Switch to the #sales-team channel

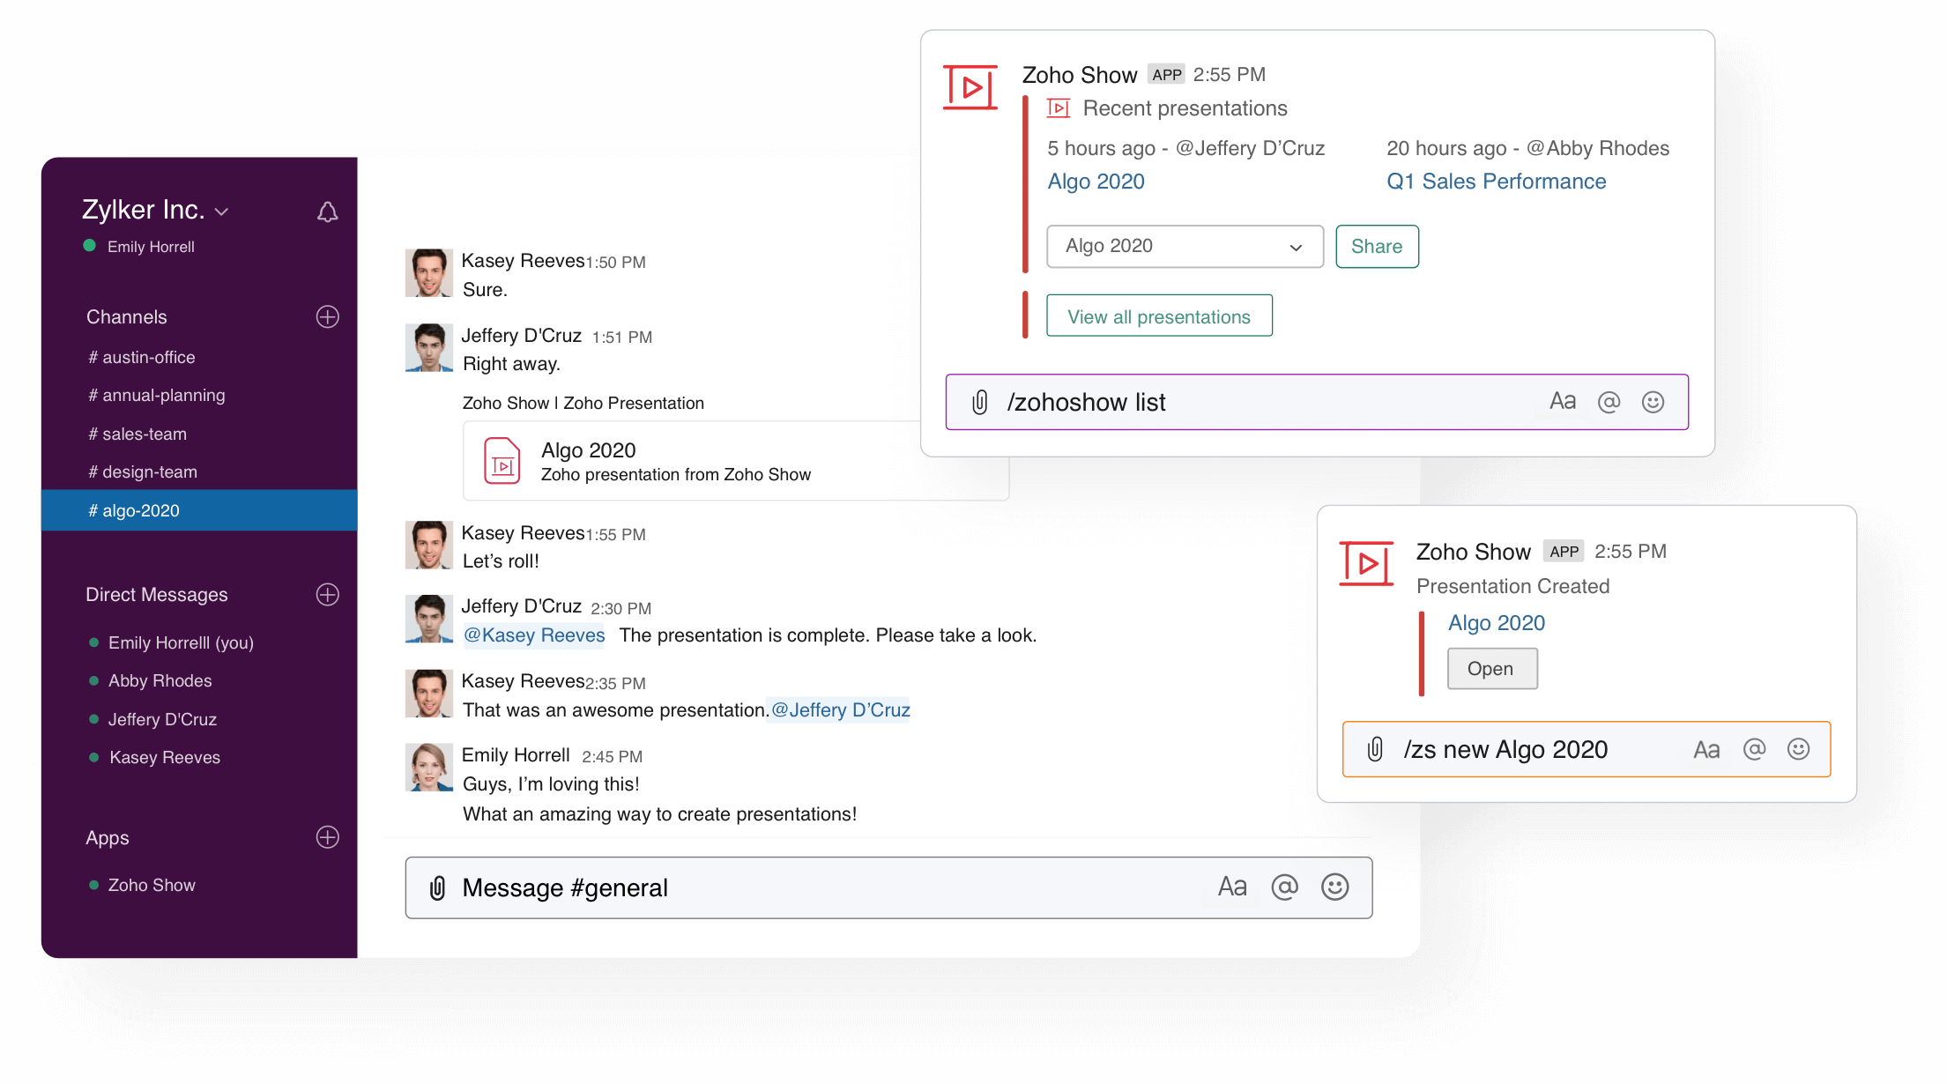[144, 434]
